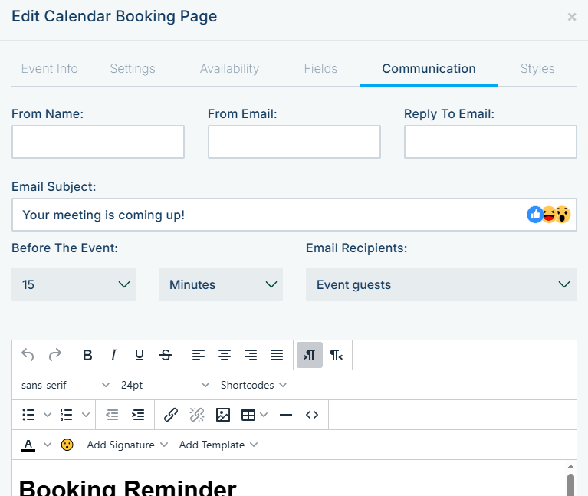Click the strikethrough icon
Screen dimensions: 588x496
point(166,355)
